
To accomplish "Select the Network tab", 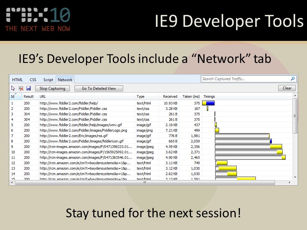I will (x=65, y=80).
